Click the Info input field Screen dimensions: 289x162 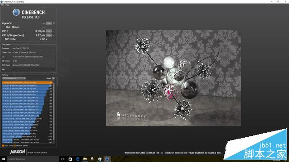(33, 69)
